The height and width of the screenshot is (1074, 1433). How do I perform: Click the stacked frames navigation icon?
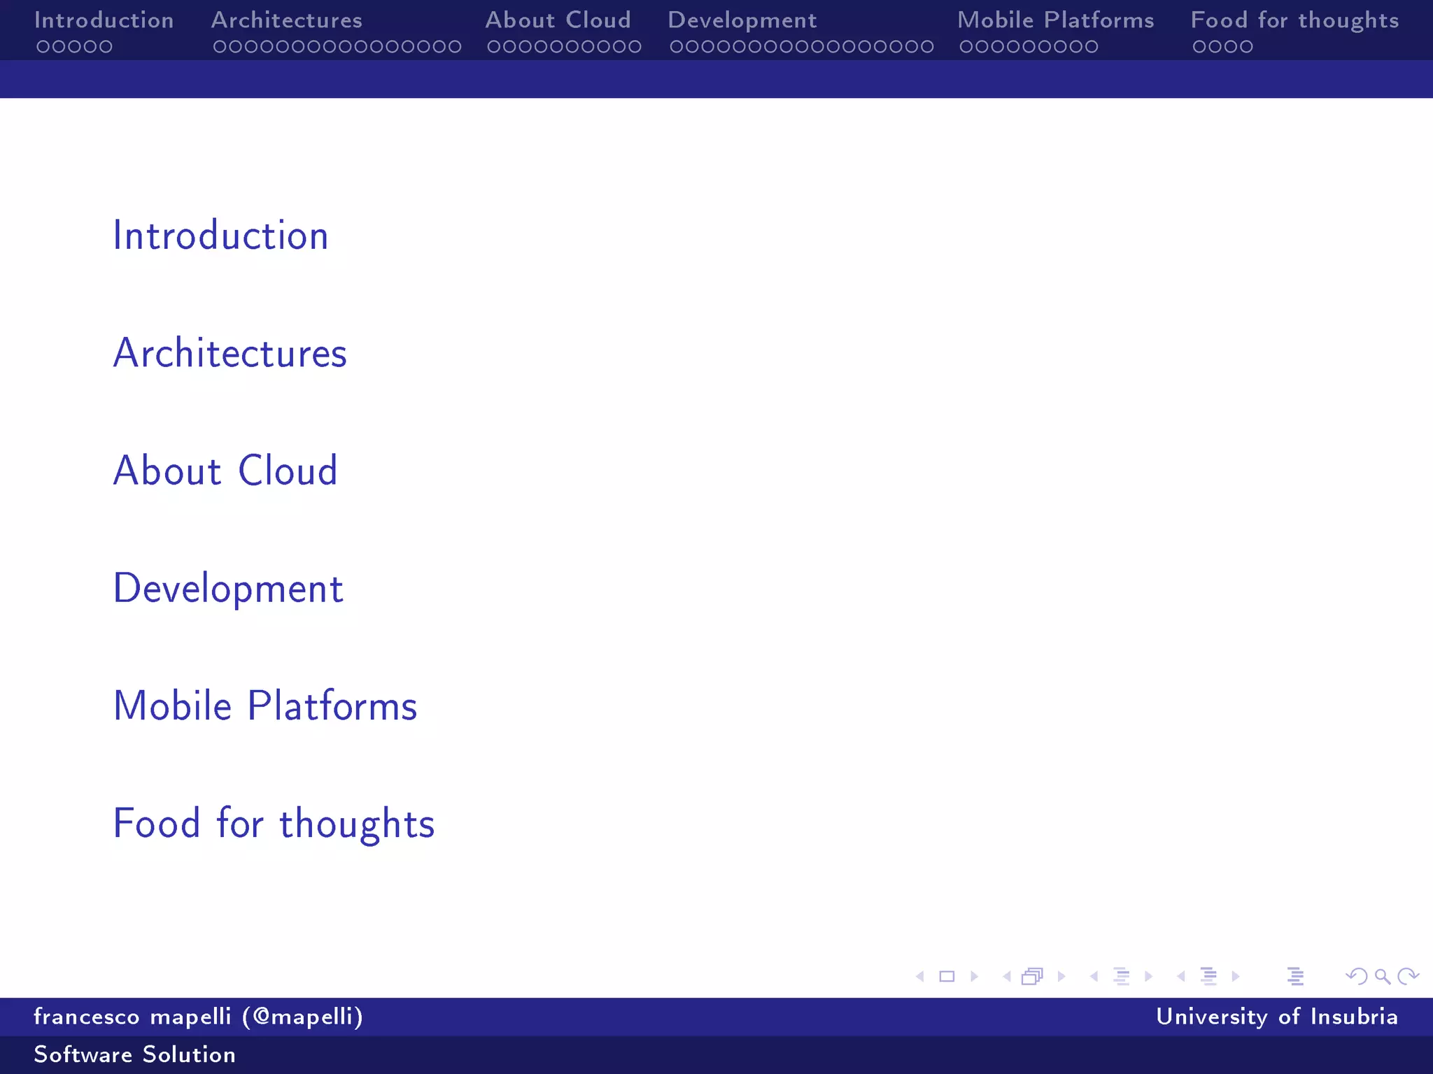click(1033, 976)
